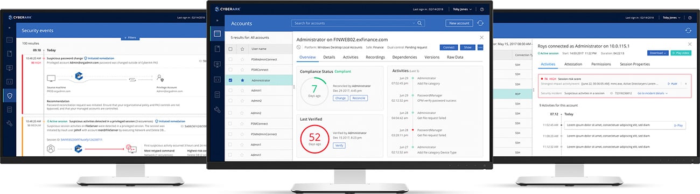Click the Reconcile button
Screen dimensions: 700x194
(358, 98)
